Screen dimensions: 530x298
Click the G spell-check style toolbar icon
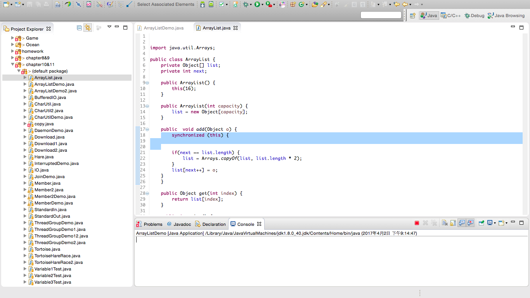110,4
